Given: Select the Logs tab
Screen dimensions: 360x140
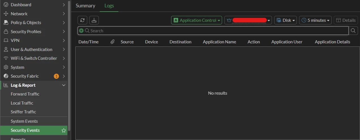Looking at the screenshot, I should point(109,6).
